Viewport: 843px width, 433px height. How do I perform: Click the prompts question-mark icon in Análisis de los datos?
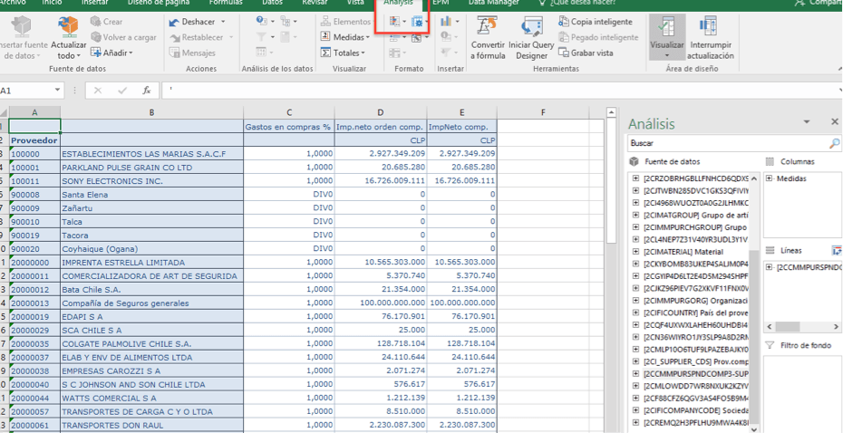click(261, 22)
